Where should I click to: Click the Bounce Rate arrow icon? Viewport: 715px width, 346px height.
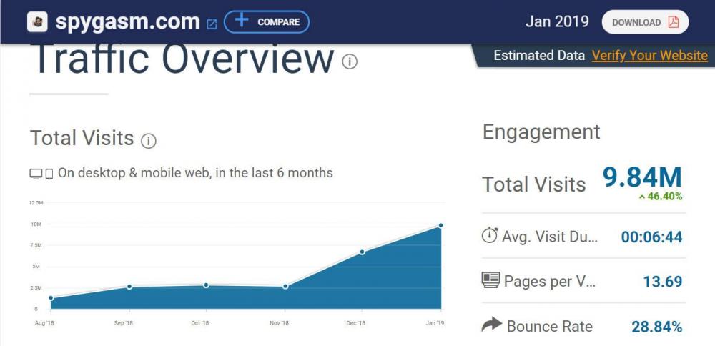coord(491,325)
